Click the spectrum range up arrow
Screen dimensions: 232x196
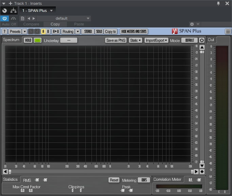click(x=202, y=47)
